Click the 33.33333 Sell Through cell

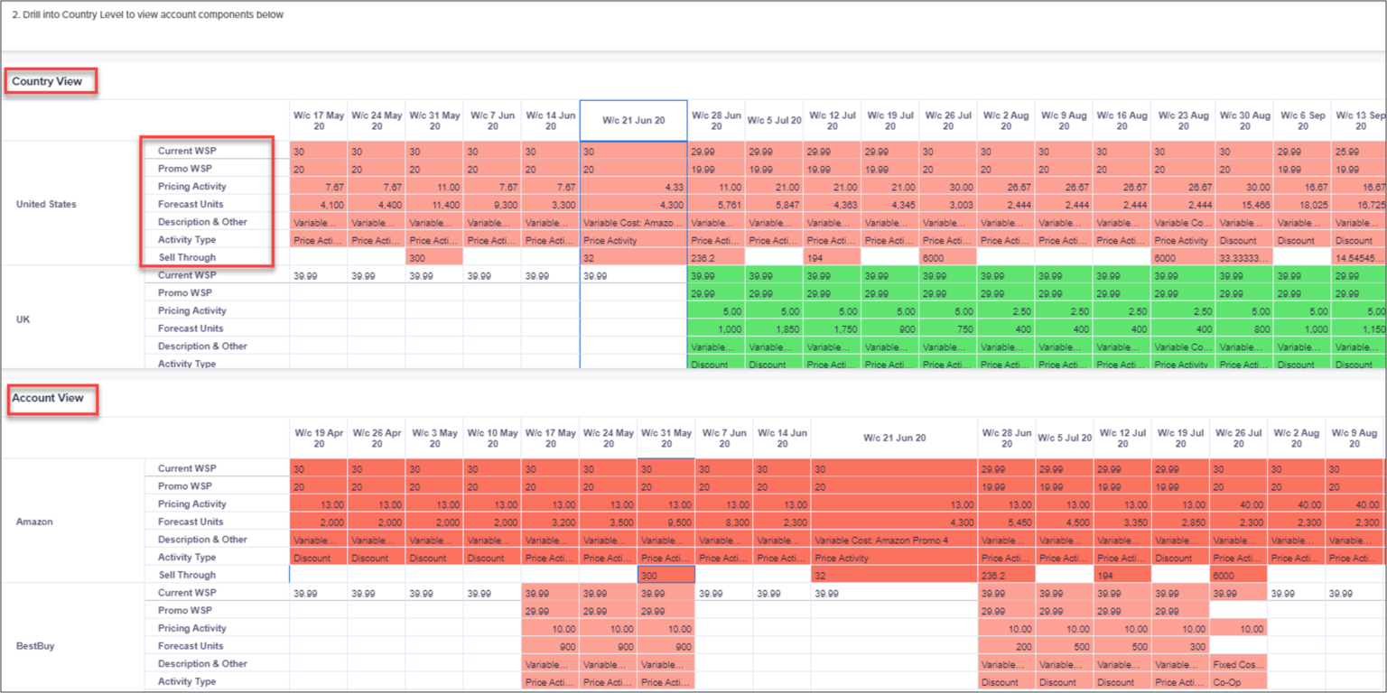(x=1243, y=258)
